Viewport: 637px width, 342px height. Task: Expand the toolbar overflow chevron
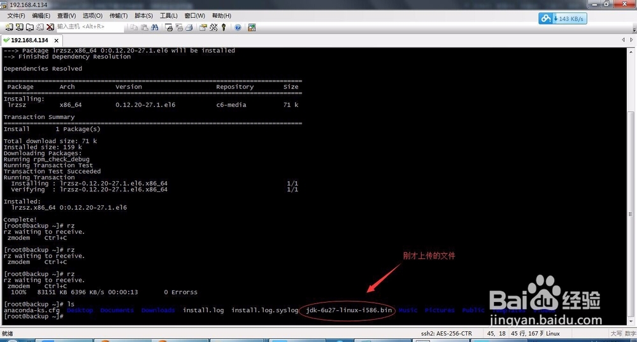[634, 30]
